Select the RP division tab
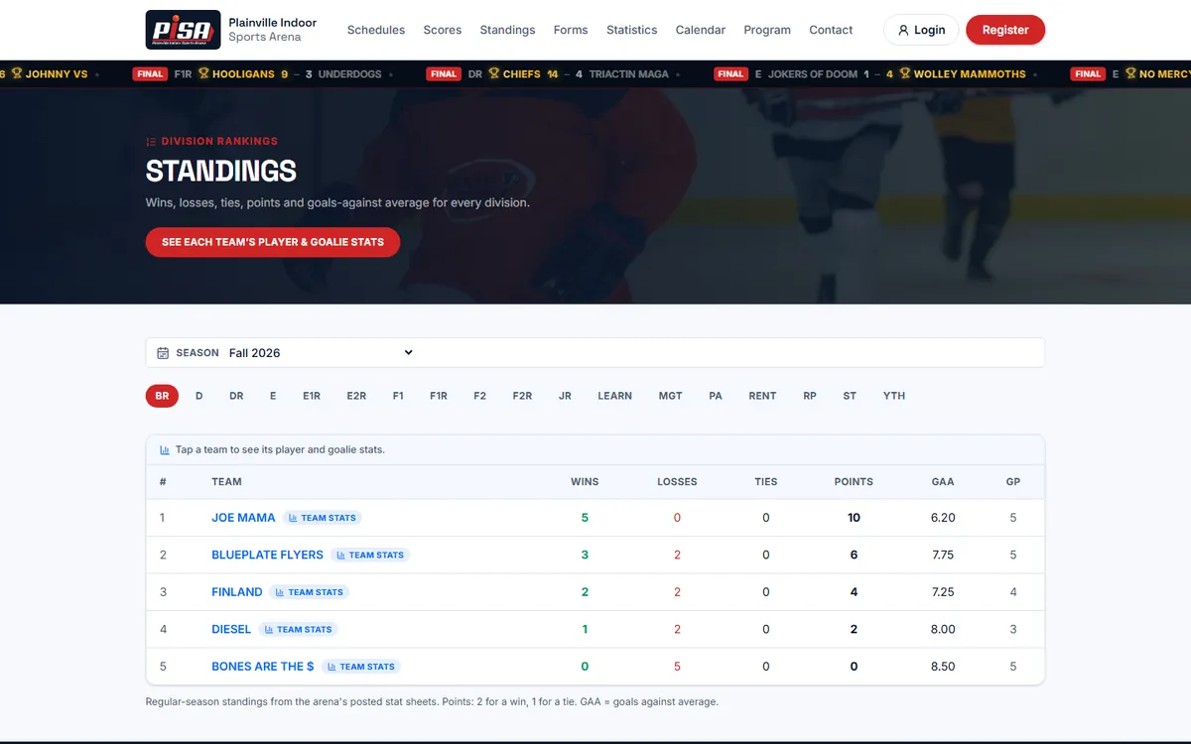 810,396
